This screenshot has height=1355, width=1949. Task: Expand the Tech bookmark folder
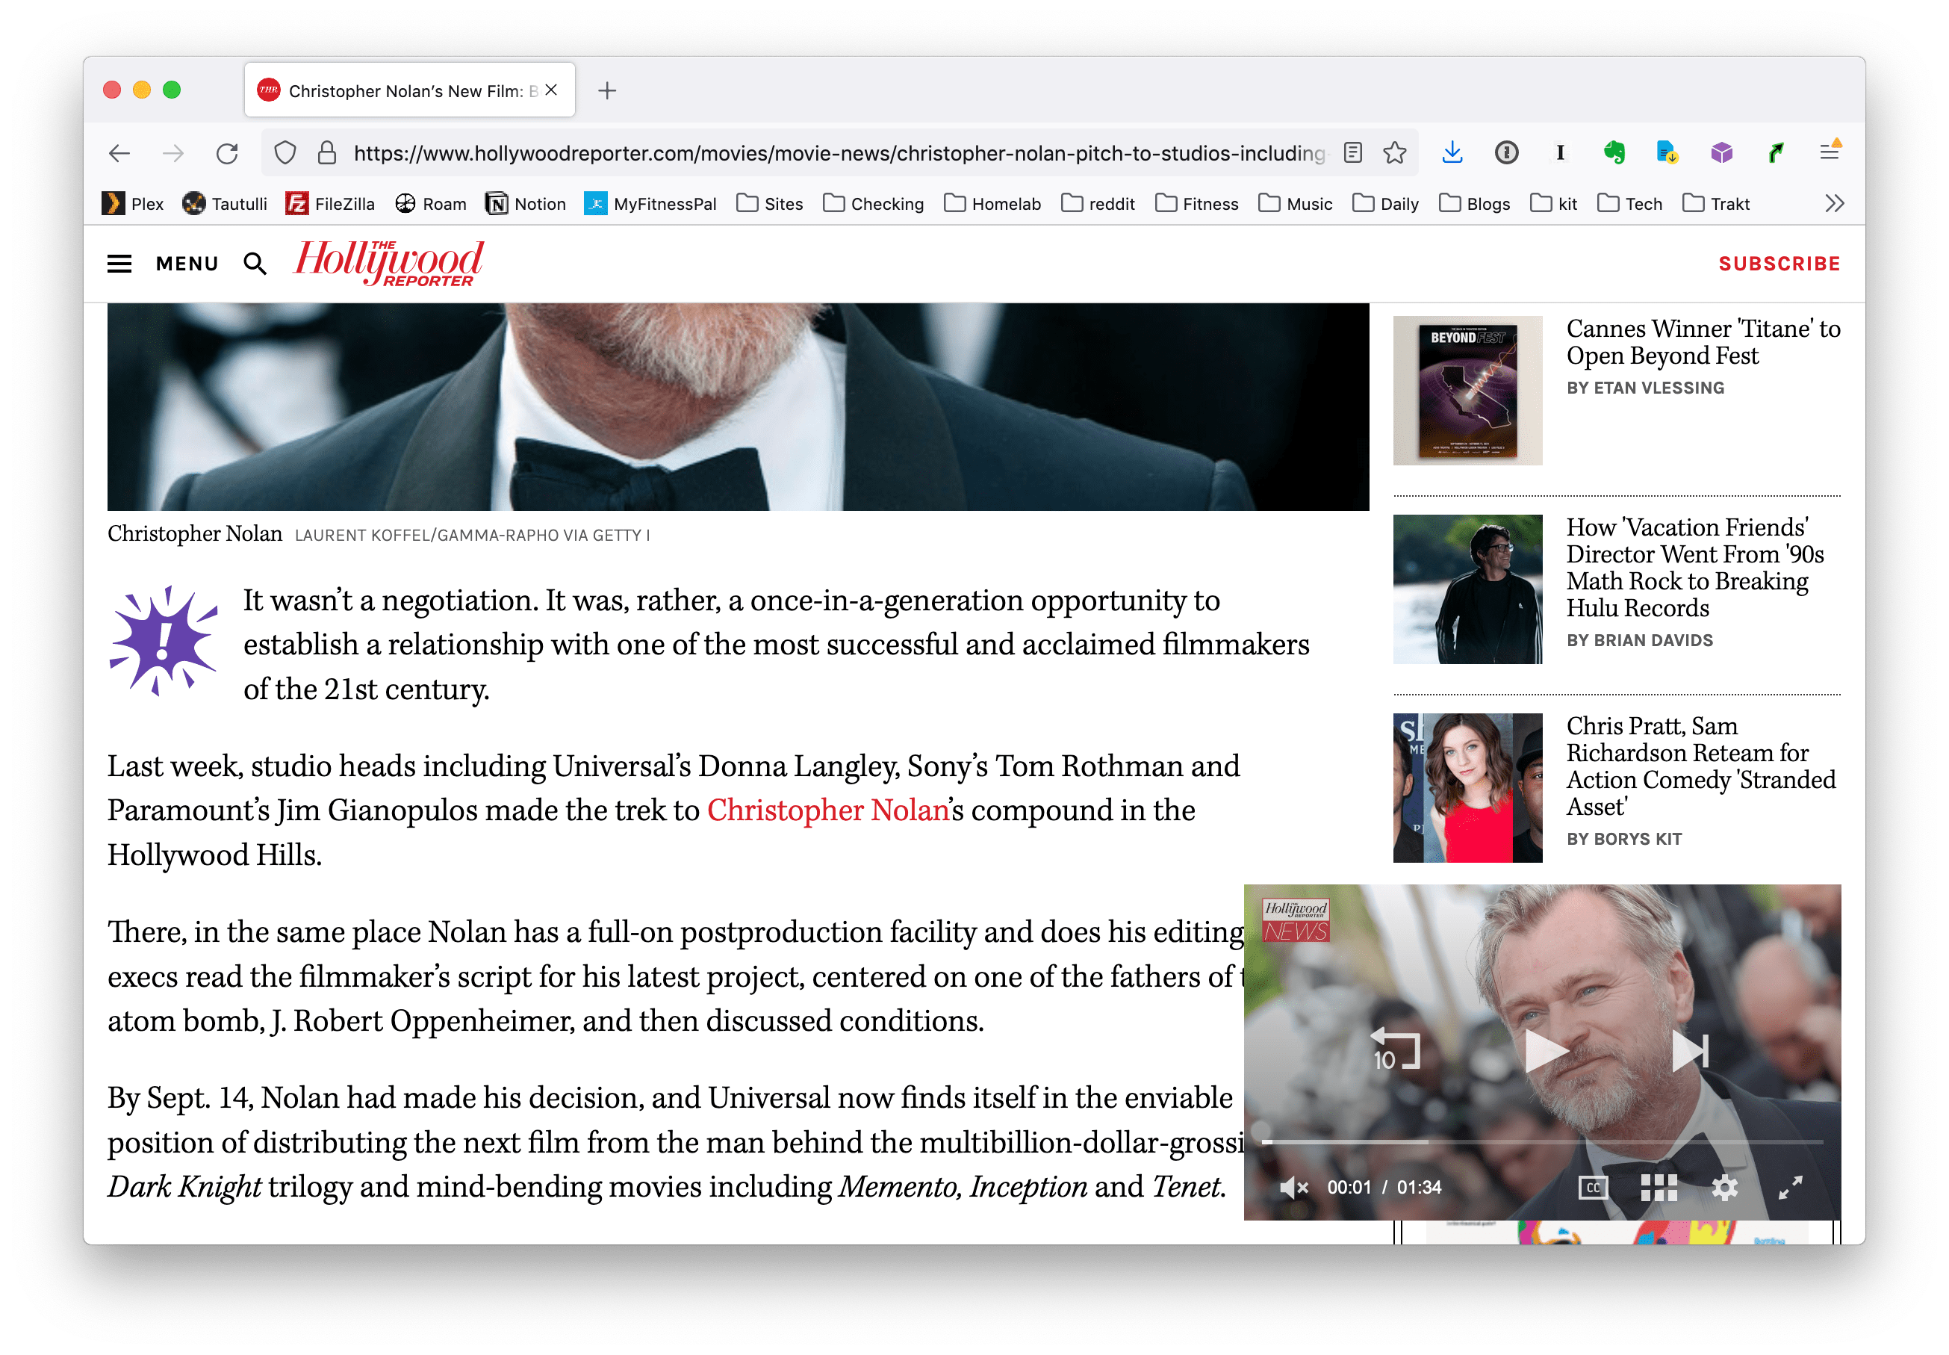click(1630, 204)
